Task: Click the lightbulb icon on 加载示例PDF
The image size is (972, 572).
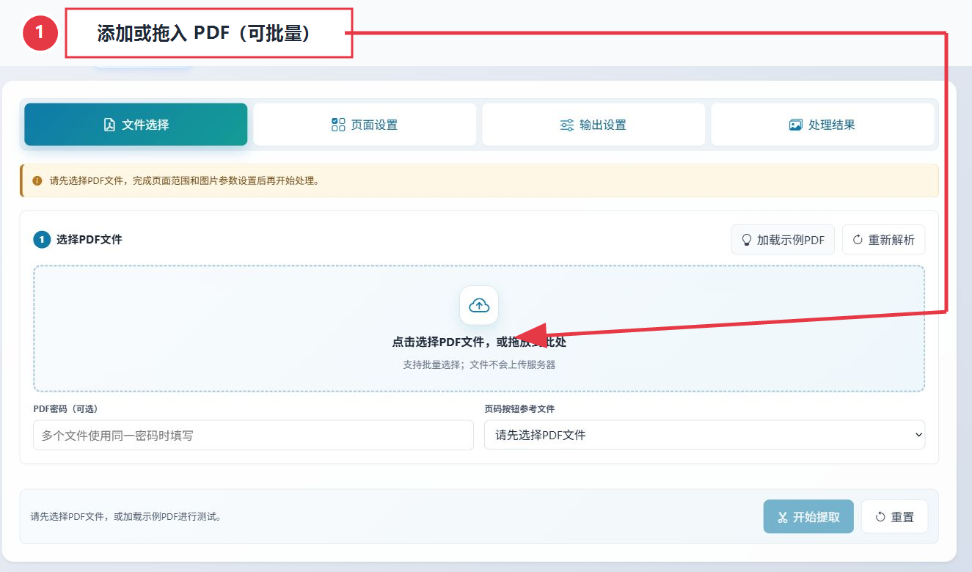Action: pos(747,240)
